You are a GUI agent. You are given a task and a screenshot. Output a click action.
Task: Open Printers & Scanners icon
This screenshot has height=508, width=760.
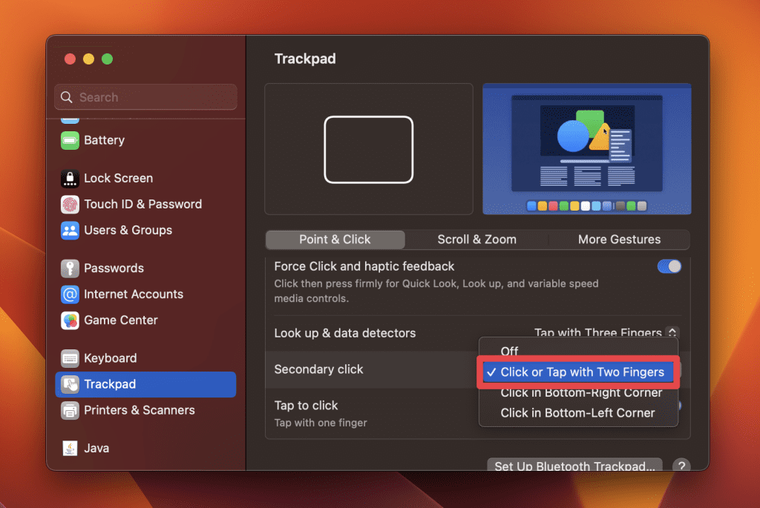(x=70, y=410)
